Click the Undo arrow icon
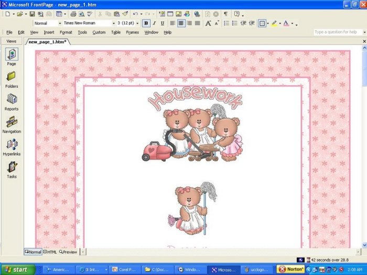The image size is (367, 275). [x=135, y=14]
